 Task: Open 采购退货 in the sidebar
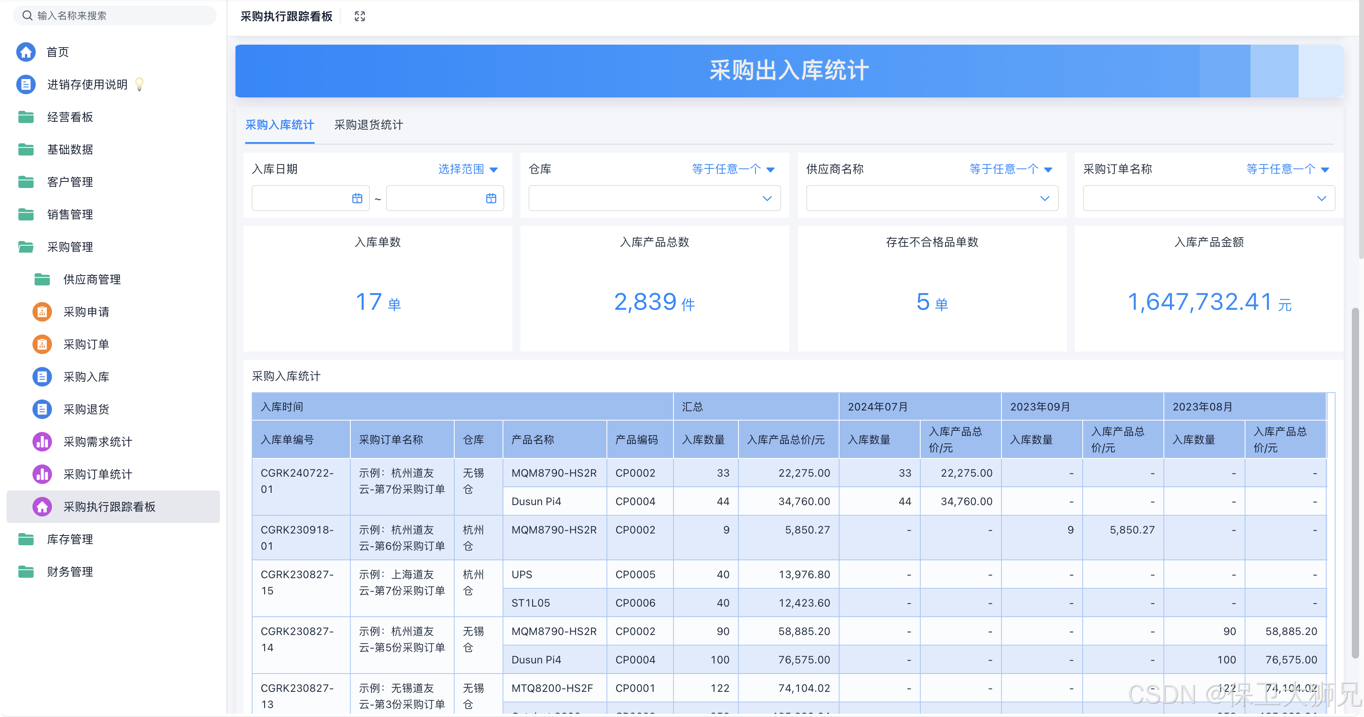click(x=86, y=409)
